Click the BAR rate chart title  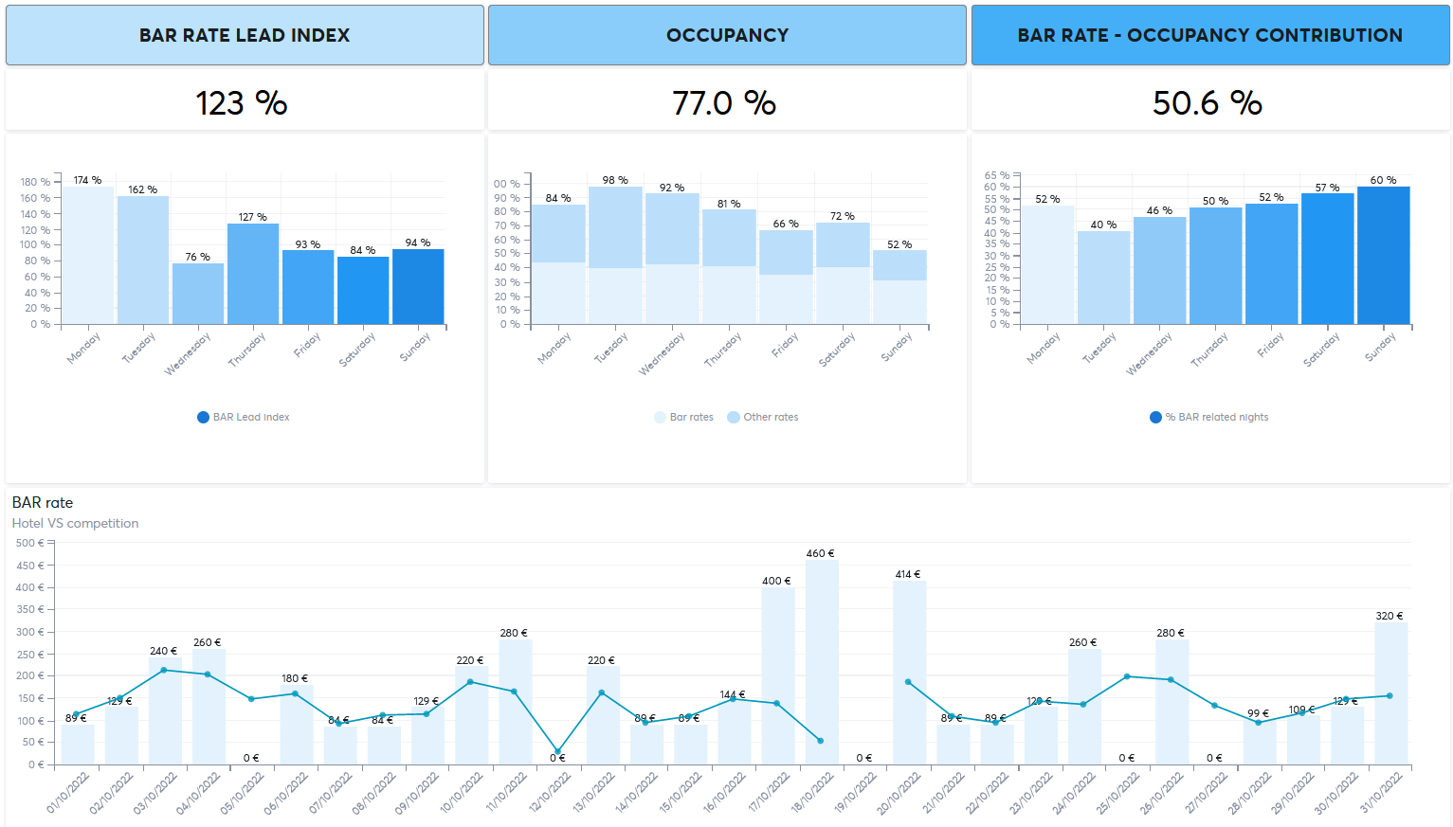pyautogui.click(x=43, y=503)
